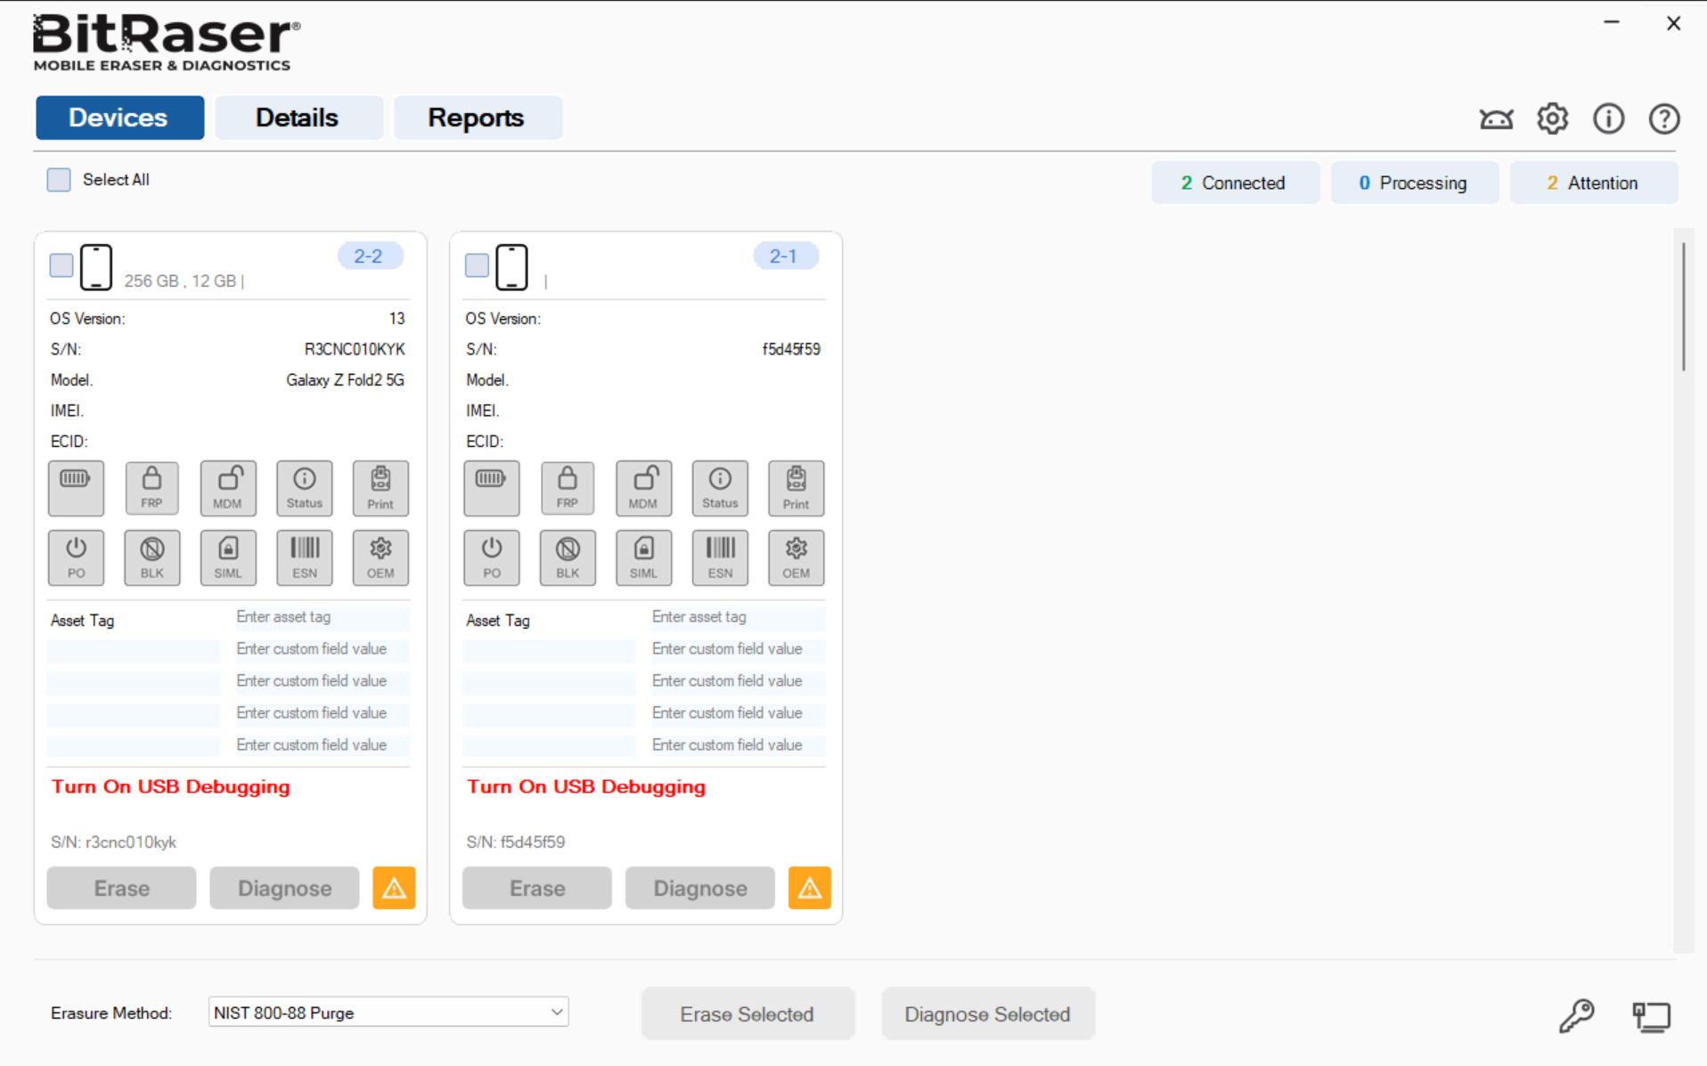Screen dimensions: 1707x1066
Task: Open settings gear in top-right toolbar
Action: (x=1553, y=118)
